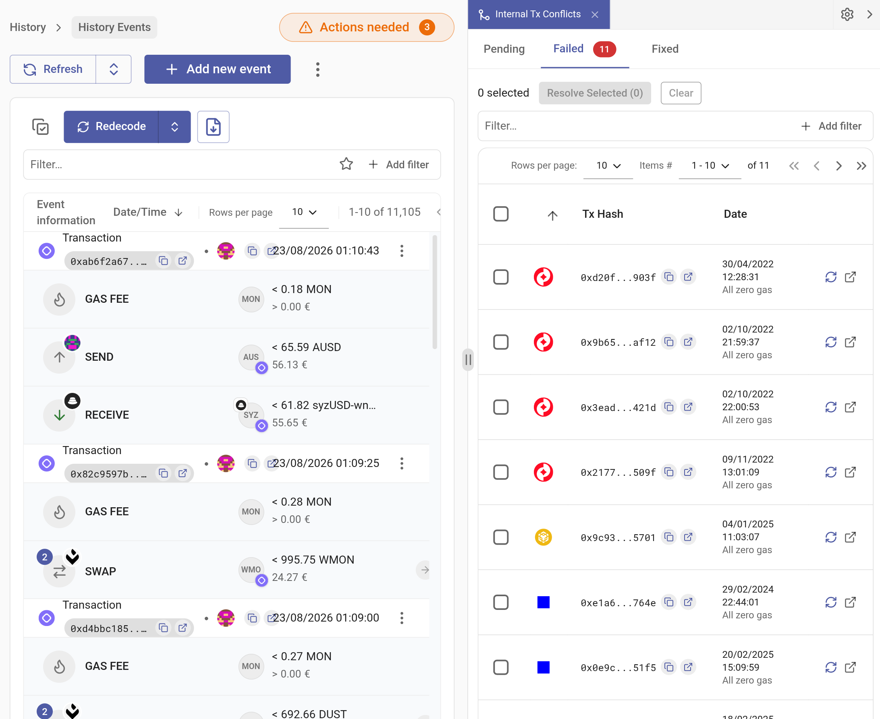Open 0xd4bbc185 transaction in explorer

point(183,628)
